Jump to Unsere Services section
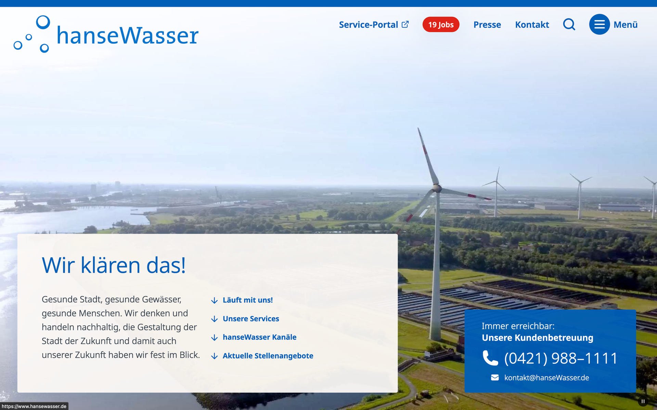Screen dimensions: 657x410 pos(251,319)
